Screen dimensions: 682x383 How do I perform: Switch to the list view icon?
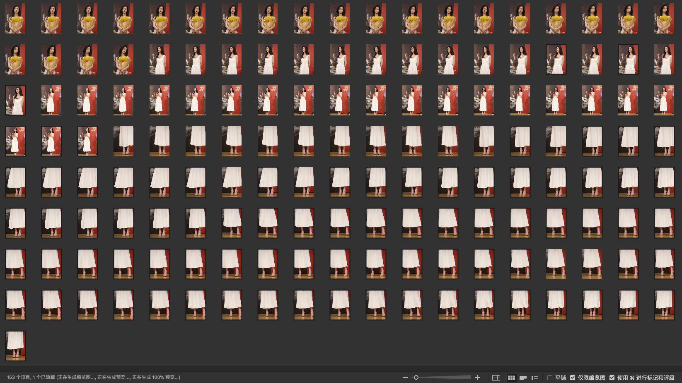pyautogui.click(x=535, y=378)
